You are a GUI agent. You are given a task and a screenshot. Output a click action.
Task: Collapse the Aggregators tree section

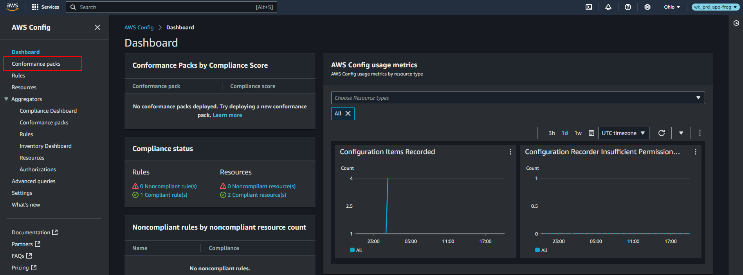pyautogui.click(x=6, y=99)
